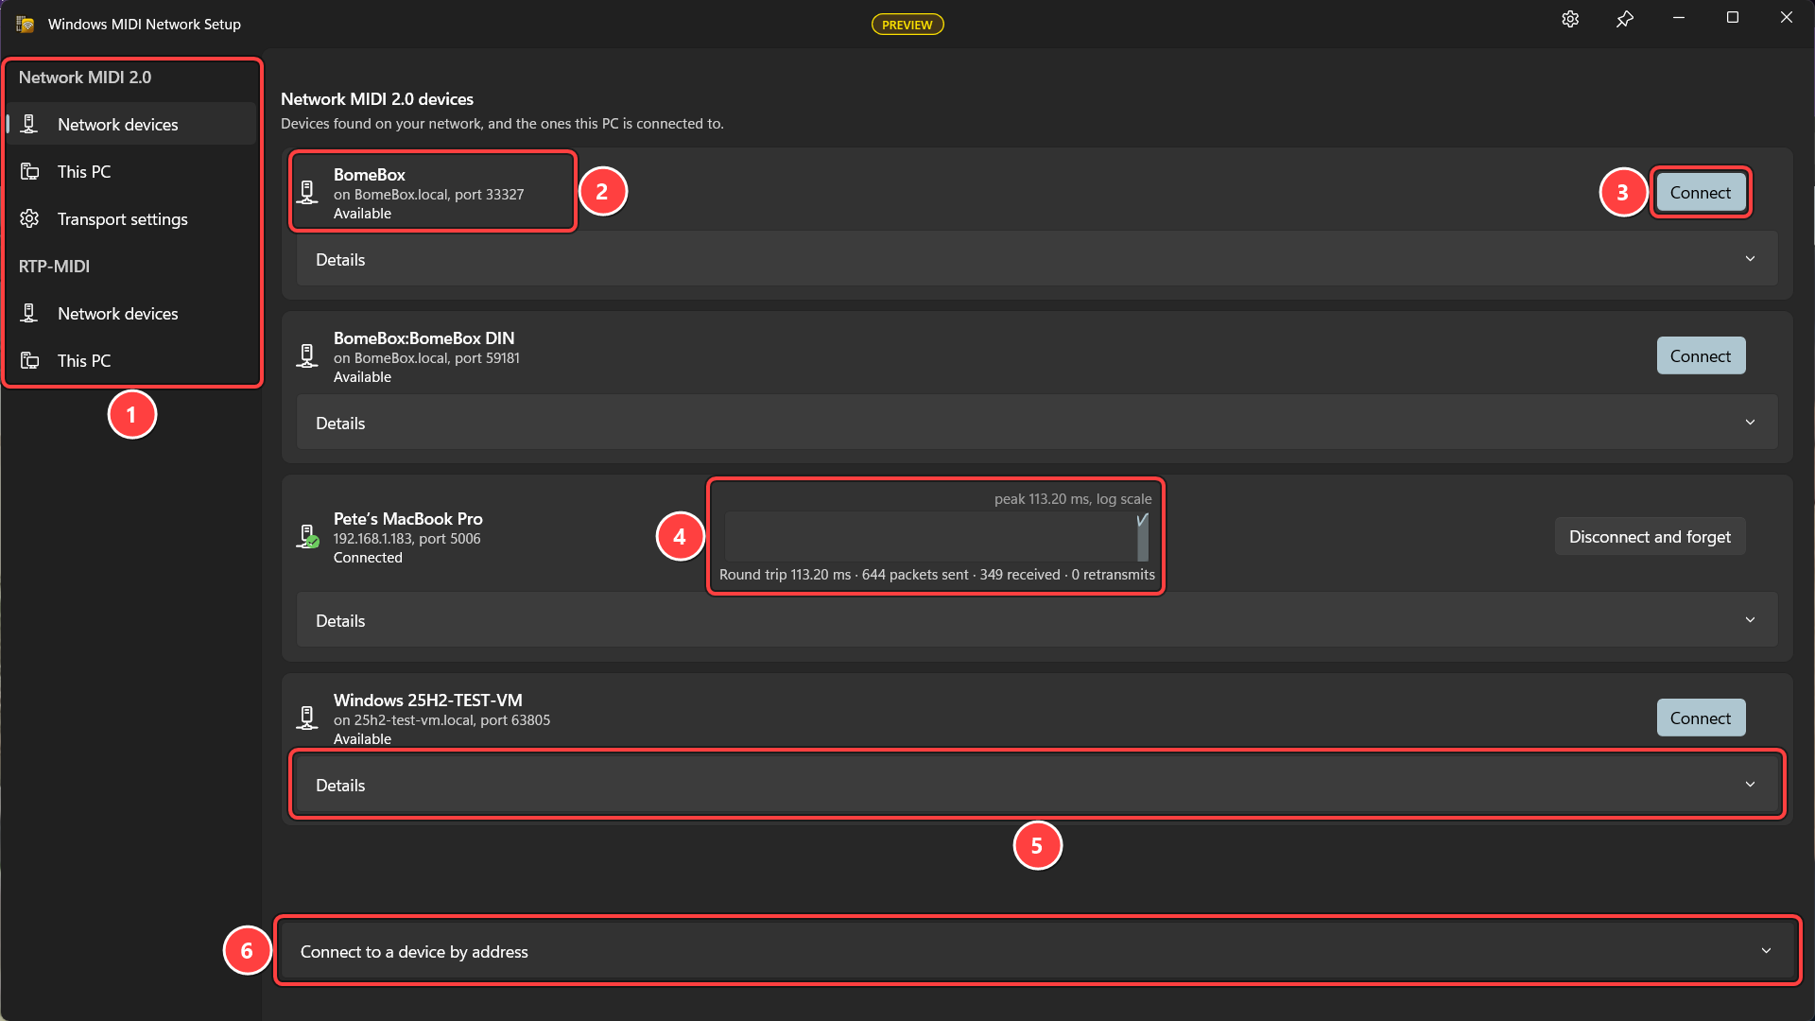Click 'on BomeBox.local, port 59181' text
Screen dimensions: 1815x1021
[x=426, y=357]
